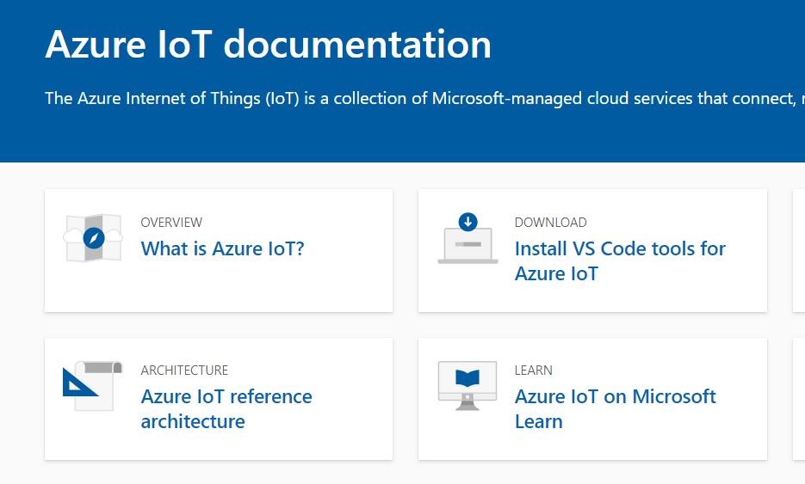
Task: Click the monitor book Learn icon
Action: [x=468, y=386]
